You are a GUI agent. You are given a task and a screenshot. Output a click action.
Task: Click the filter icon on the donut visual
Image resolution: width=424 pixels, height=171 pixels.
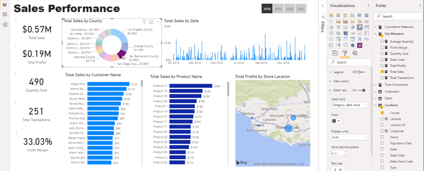click(144, 22)
